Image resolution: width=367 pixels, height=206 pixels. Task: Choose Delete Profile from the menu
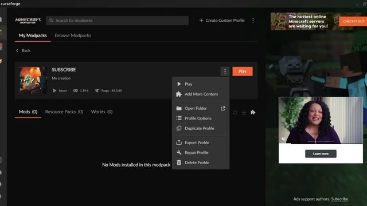point(201,163)
